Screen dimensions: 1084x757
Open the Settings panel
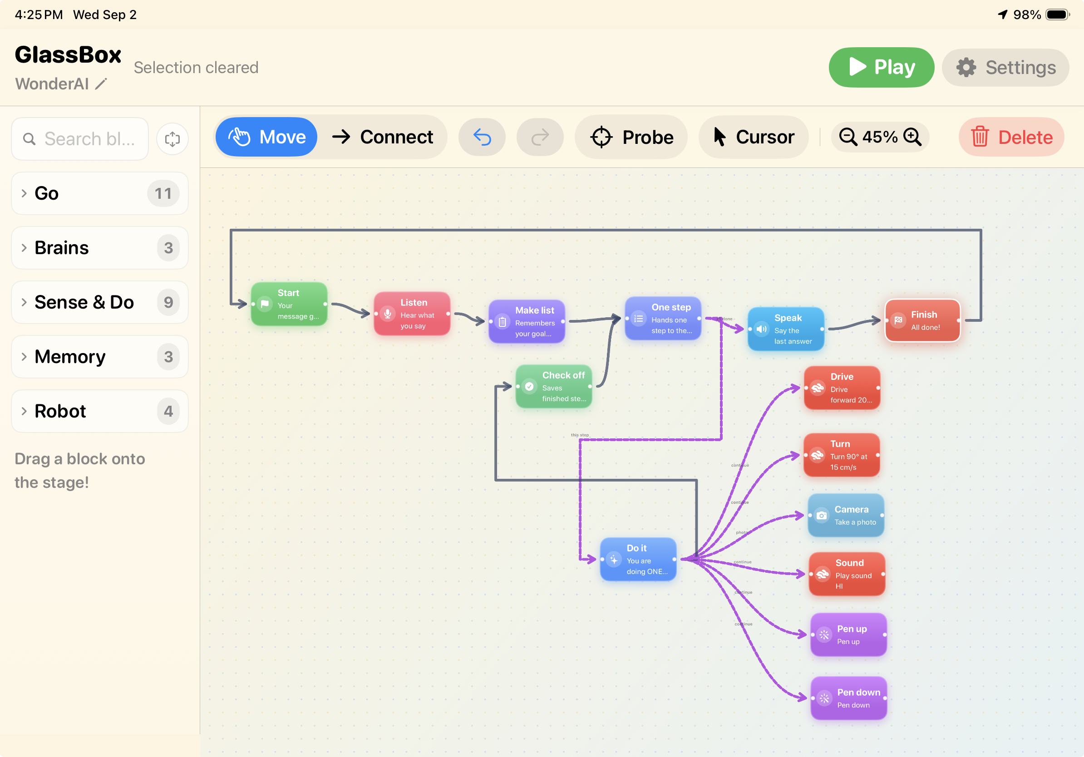[1005, 68]
